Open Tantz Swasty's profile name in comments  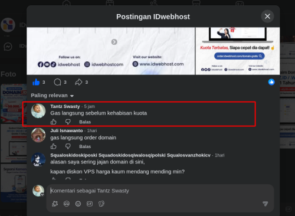point(65,106)
